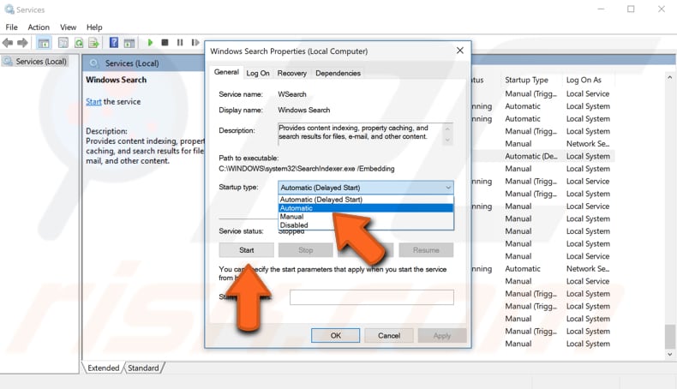Click the WSearch service name value

tap(292, 94)
